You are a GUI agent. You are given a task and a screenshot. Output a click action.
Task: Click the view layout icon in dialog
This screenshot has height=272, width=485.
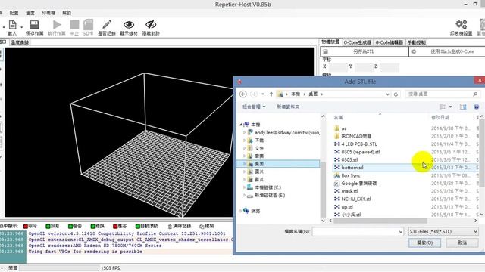443,107
